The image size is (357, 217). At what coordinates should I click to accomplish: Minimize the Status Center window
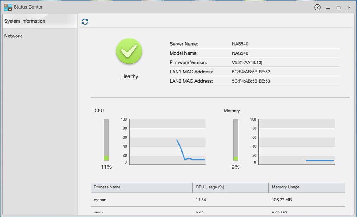tap(328, 8)
